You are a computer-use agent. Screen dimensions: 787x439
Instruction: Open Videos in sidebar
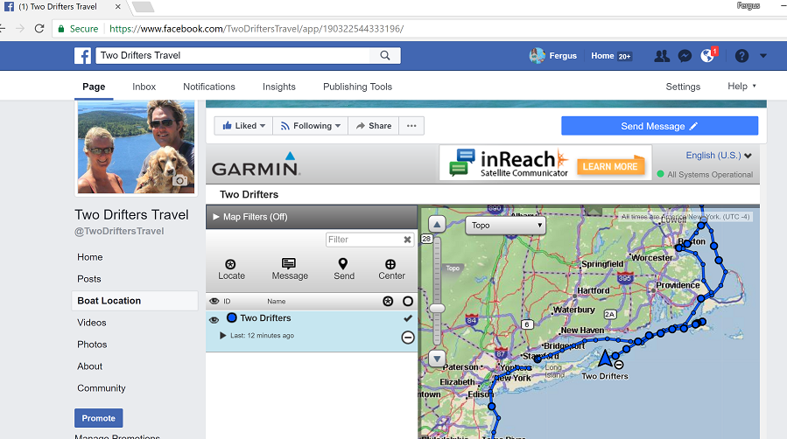[x=91, y=322]
